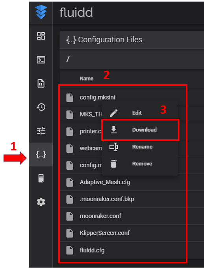Open the Configuration braces sidebar icon

(x=41, y=154)
